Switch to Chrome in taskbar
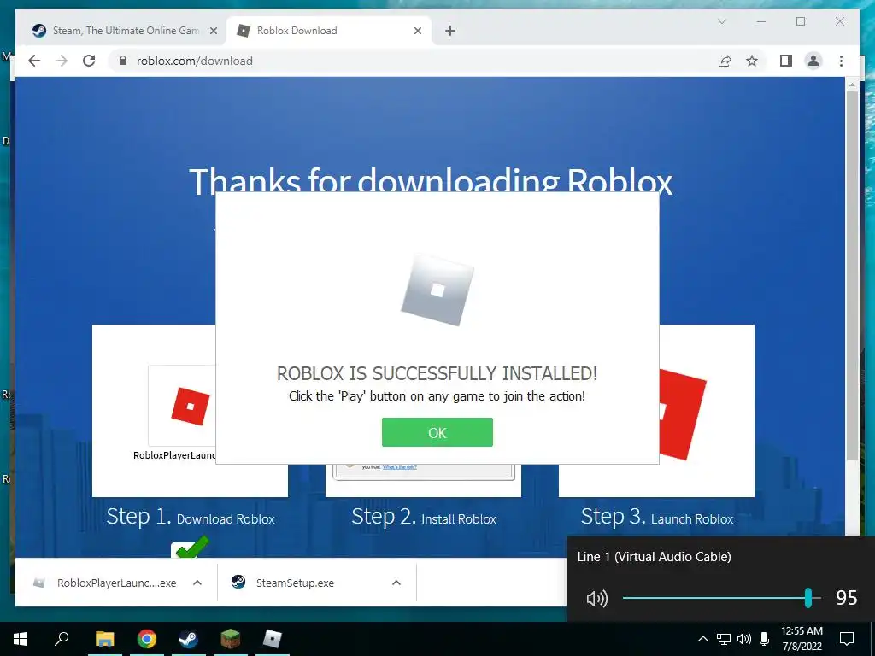This screenshot has width=875, height=656. coord(147,639)
